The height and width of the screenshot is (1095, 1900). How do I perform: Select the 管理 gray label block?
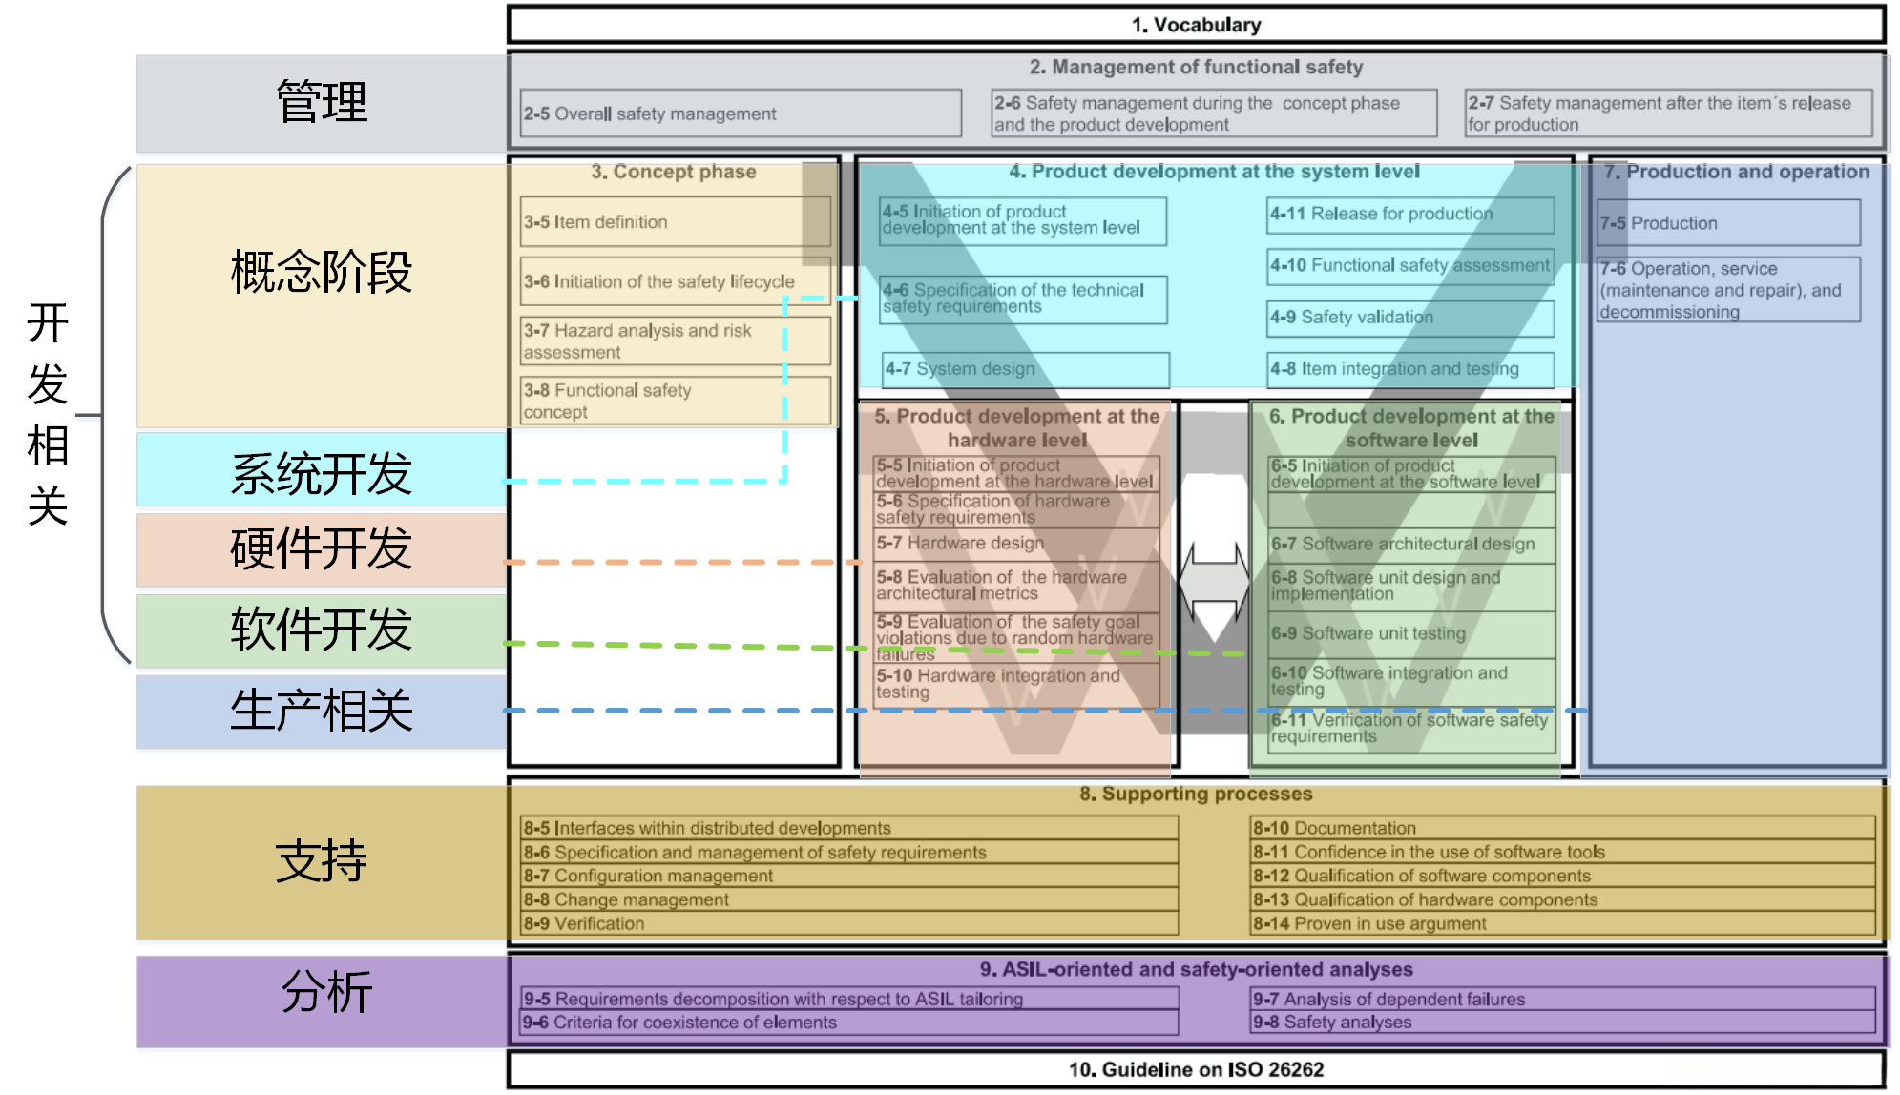click(322, 103)
